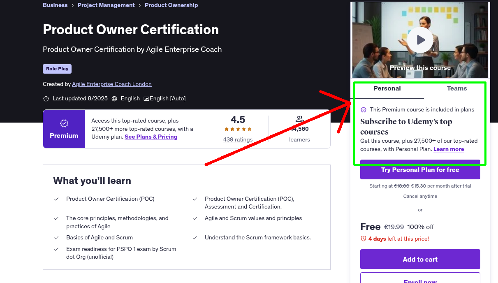498x283 pixels.
Task: Click the premium check icon beside included in plans
Action: (x=364, y=110)
